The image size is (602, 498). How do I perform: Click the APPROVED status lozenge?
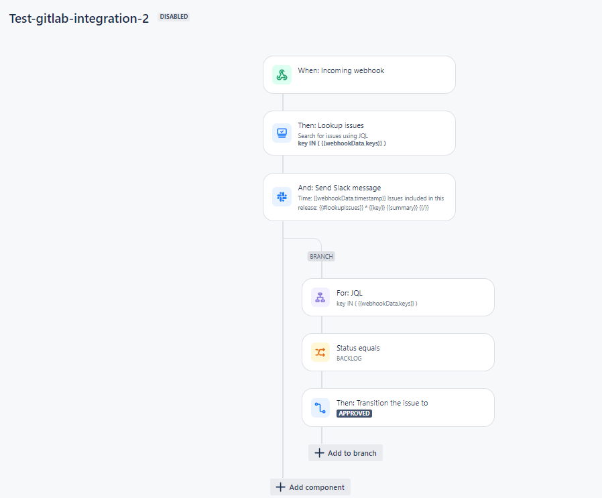354,414
